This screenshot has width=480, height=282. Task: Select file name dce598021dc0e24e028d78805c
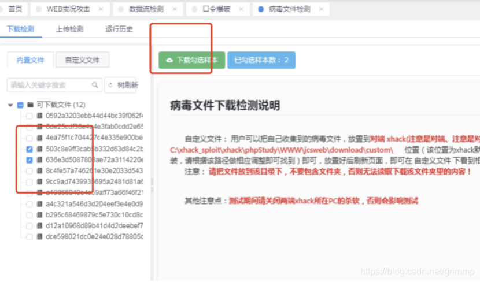click(94, 237)
